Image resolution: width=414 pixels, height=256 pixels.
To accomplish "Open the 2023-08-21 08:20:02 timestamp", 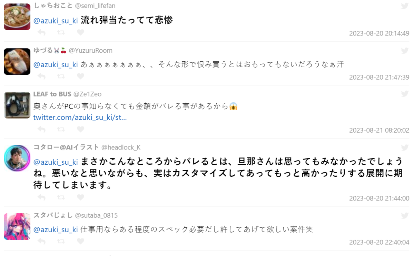I will (379, 130).
